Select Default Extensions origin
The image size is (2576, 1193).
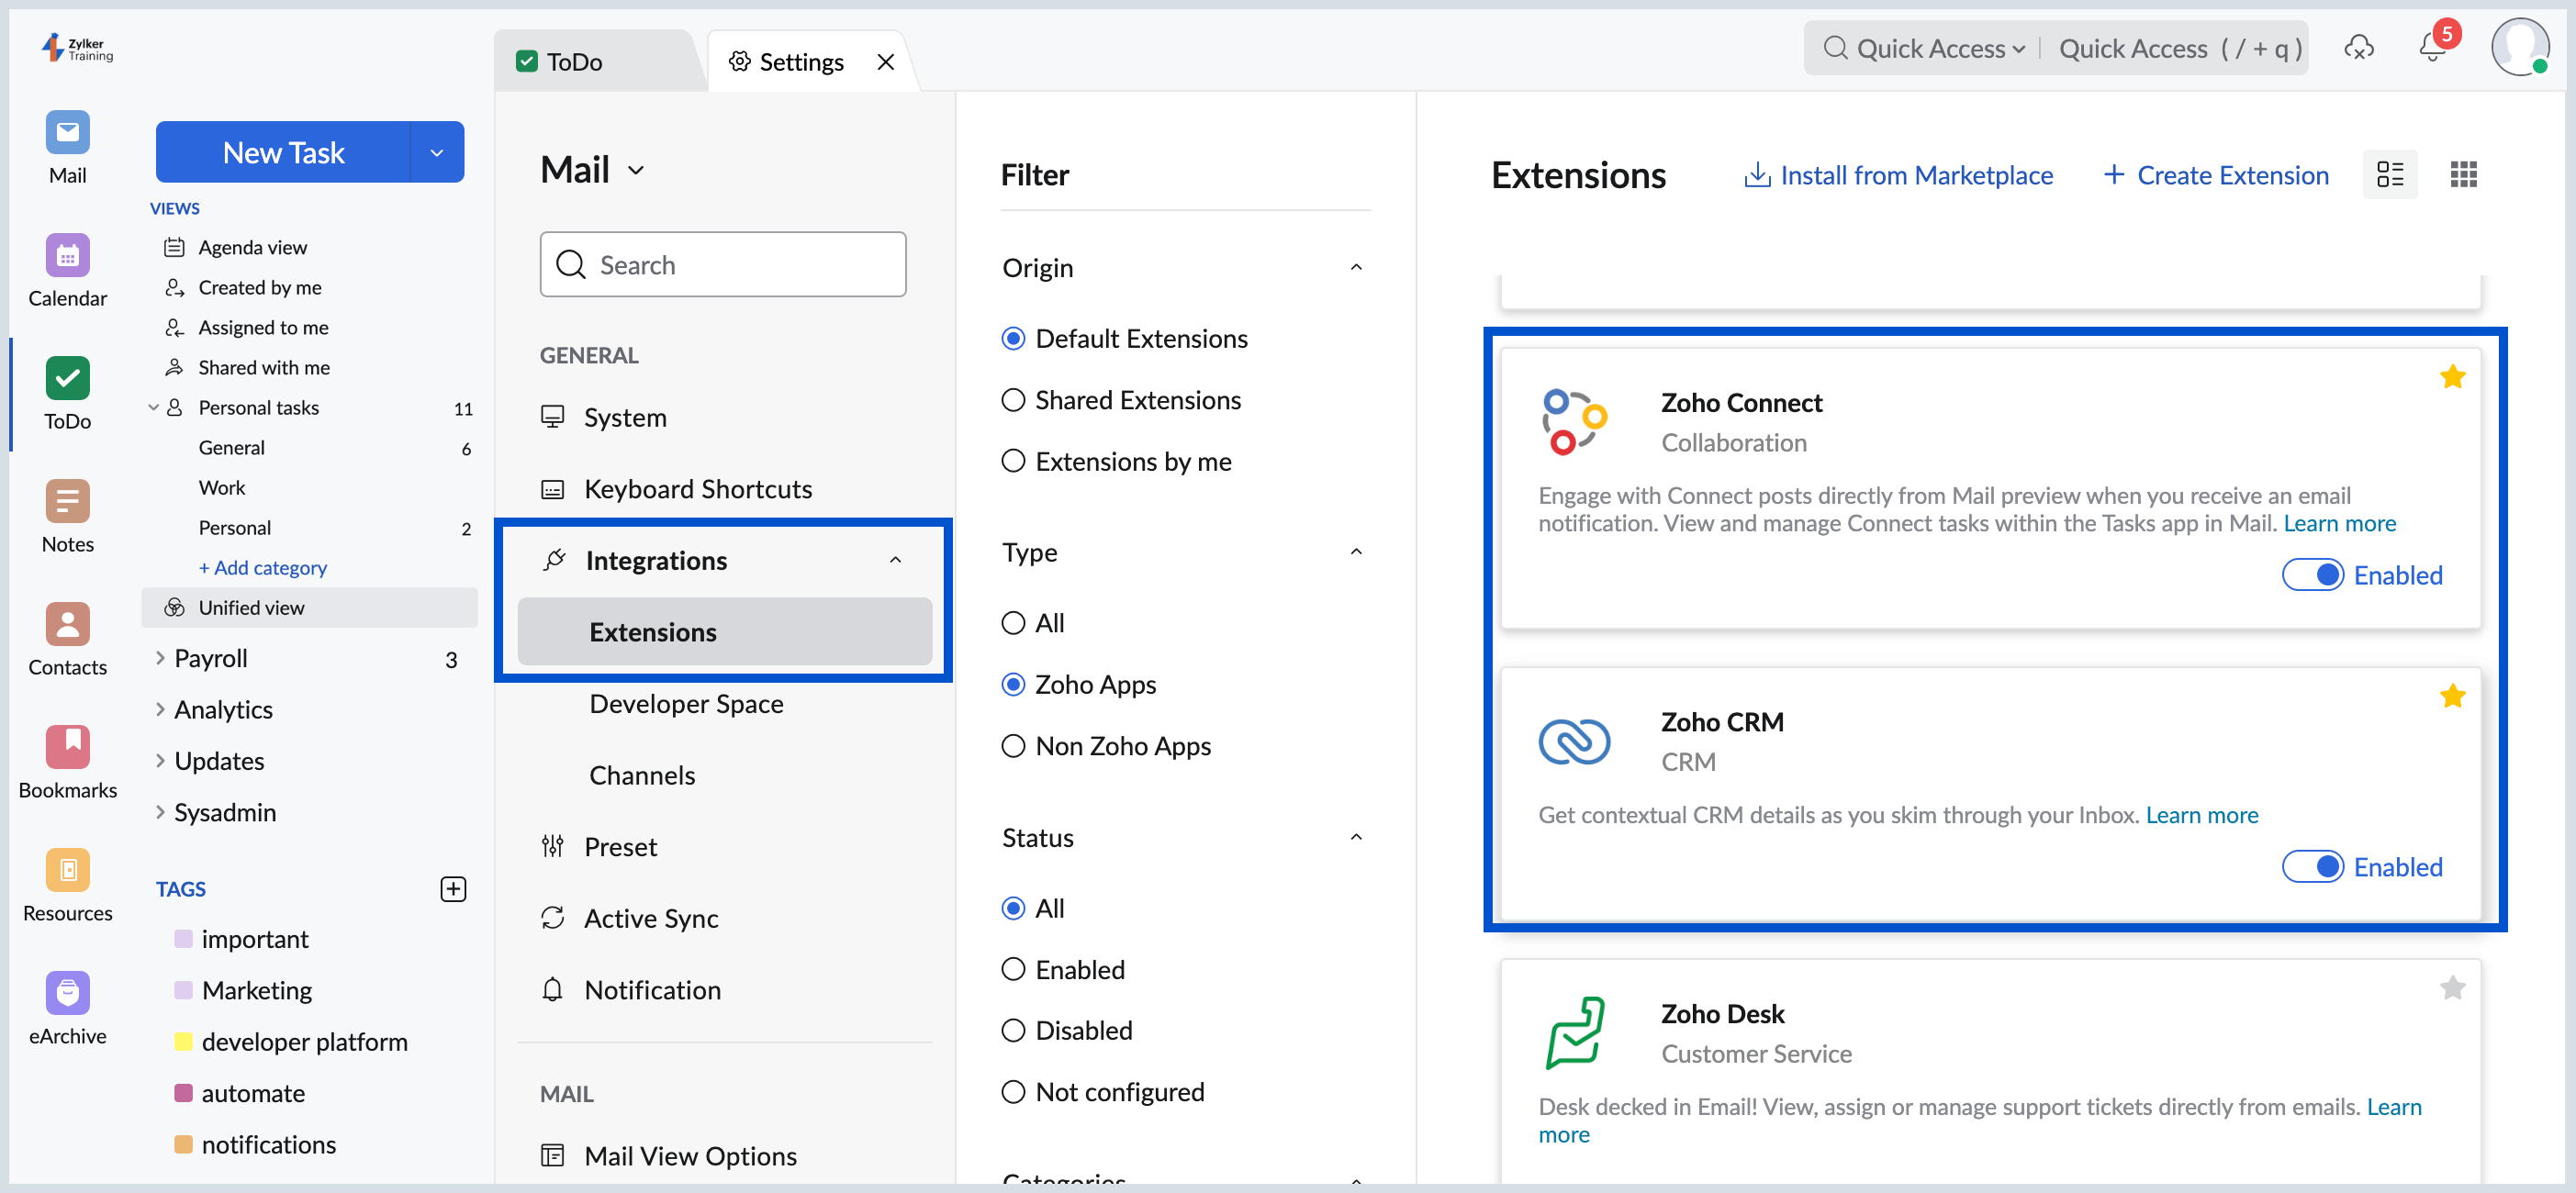click(x=1013, y=339)
